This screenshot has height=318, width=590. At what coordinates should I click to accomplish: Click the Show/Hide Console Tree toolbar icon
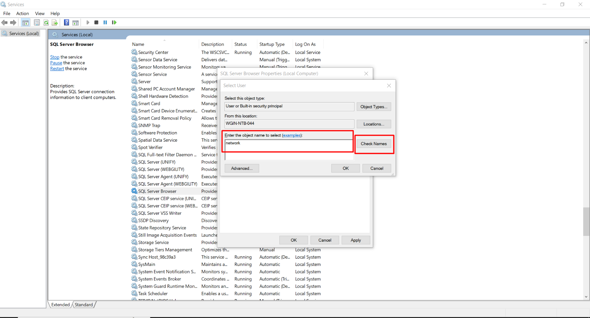pyautogui.click(x=25, y=23)
